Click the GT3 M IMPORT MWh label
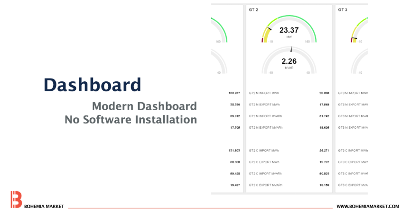Screen dimensions: 401x210 point(353,93)
